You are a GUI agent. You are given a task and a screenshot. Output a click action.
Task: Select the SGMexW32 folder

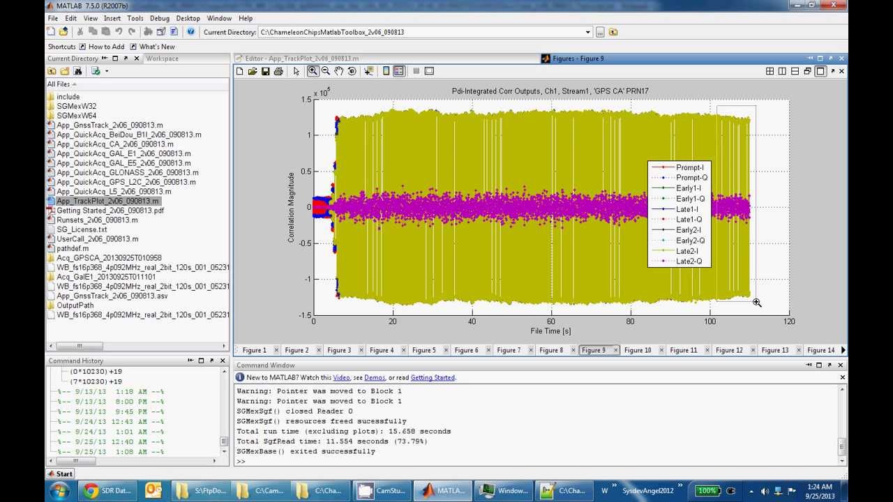point(77,106)
